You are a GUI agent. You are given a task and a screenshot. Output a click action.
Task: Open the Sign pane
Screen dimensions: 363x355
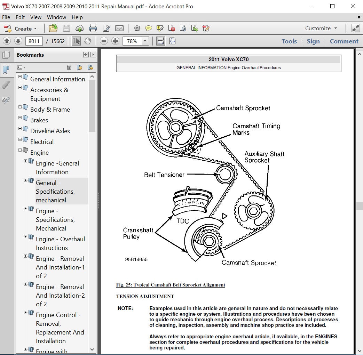[313, 41]
